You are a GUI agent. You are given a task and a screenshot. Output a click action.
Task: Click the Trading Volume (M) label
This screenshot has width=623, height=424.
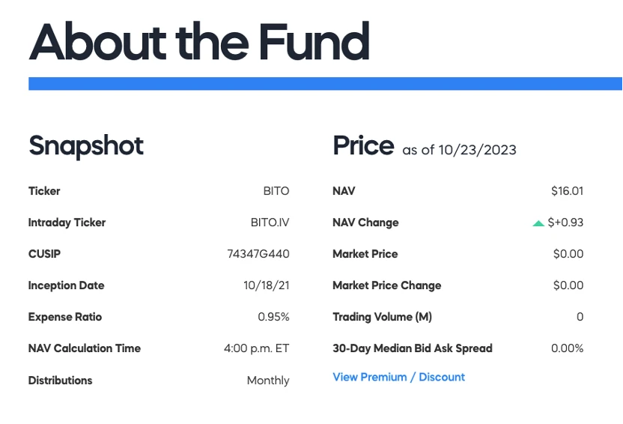tap(382, 317)
